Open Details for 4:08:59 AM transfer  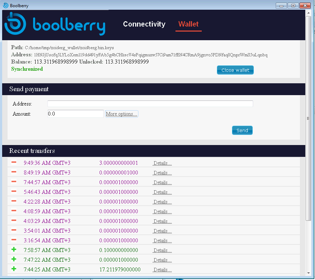coord(162,211)
